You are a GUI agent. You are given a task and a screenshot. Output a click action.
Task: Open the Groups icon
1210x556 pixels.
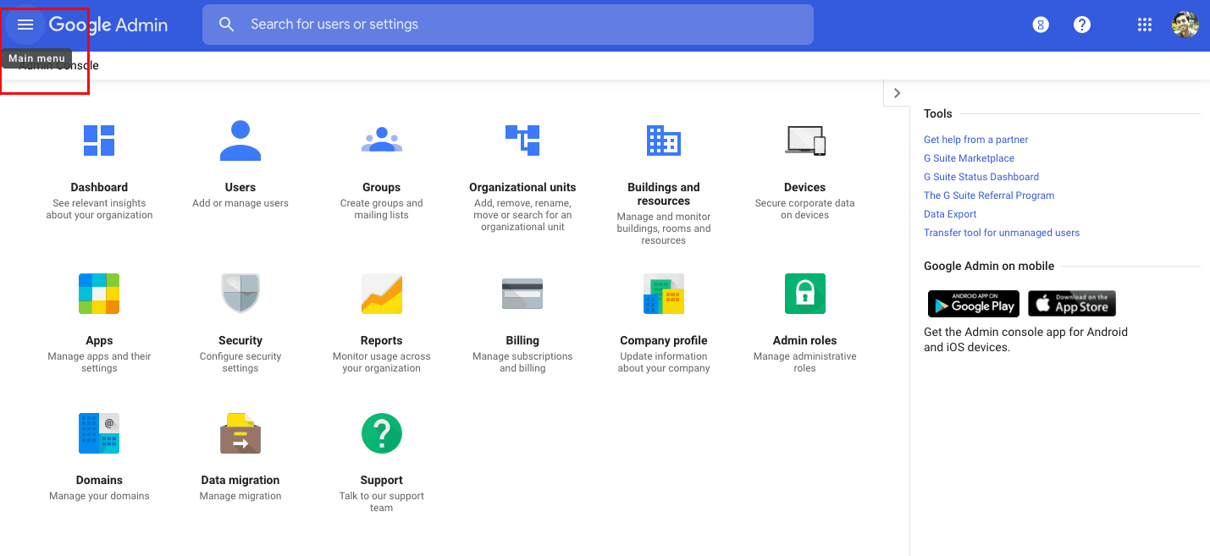[x=381, y=140]
